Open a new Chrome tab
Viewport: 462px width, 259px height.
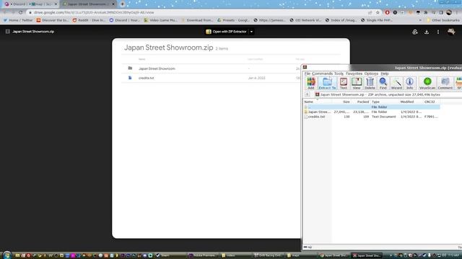(x=122, y=4)
